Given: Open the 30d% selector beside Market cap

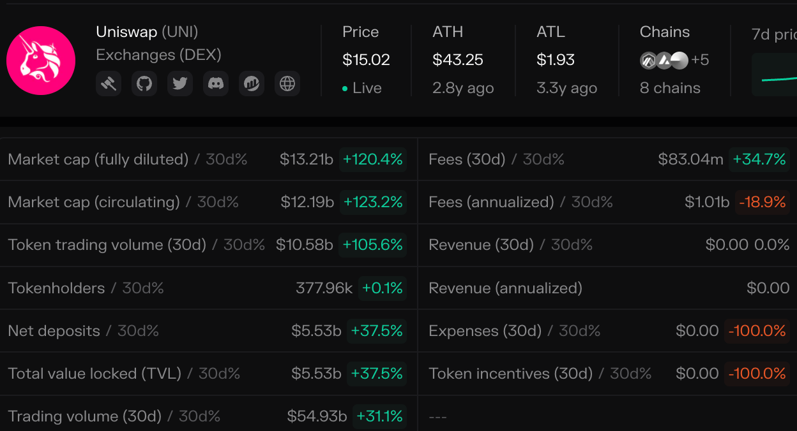Looking at the screenshot, I should pos(225,159).
